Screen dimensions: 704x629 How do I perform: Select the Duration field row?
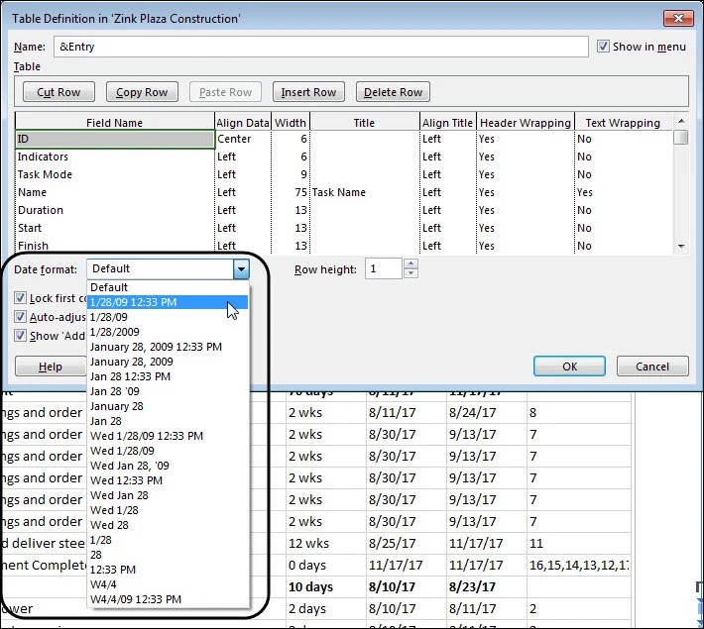(x=114, y=210)
